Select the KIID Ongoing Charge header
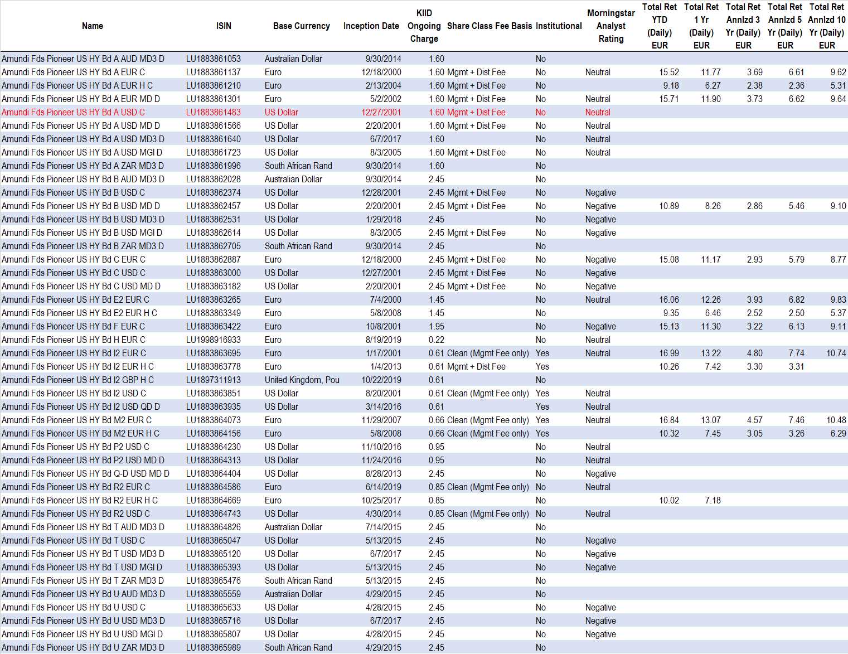 pos(424,26)
